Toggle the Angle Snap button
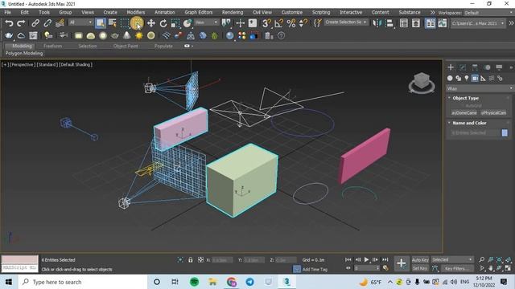Viewport: 515px width, 289px height. [278, 23]
